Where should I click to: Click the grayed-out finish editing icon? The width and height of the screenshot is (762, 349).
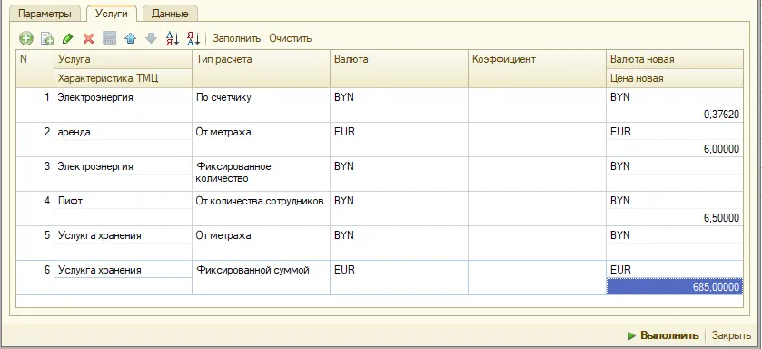tap(109, 38)
